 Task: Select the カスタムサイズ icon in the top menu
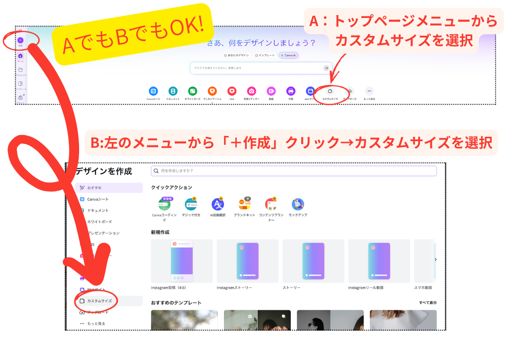tap(329, 90)
